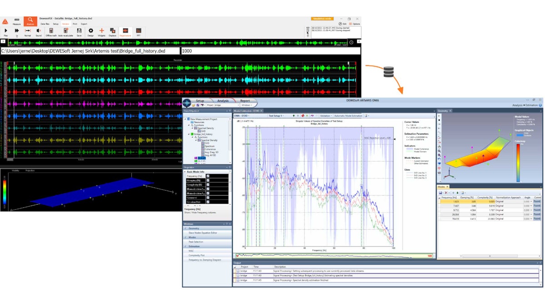
Task: Toggle the Damping [%] column checkbox
Action: pyautogui.click(x=208, y=180)
